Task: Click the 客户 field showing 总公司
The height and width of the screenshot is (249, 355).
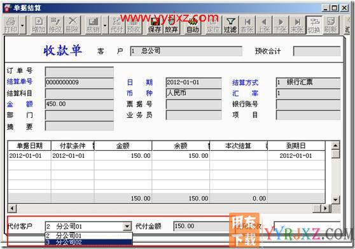Action: pyautogui.click(x=186, y=51)
